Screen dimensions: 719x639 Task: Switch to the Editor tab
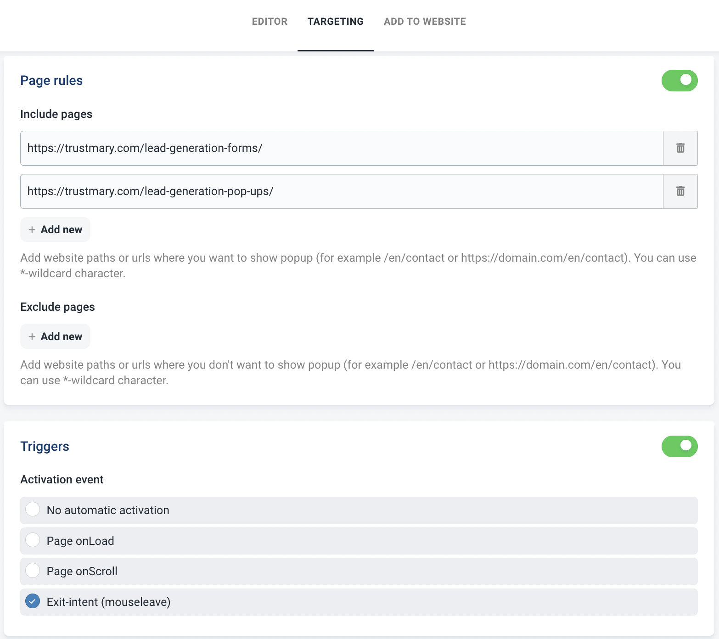click(x=270, y=22)
